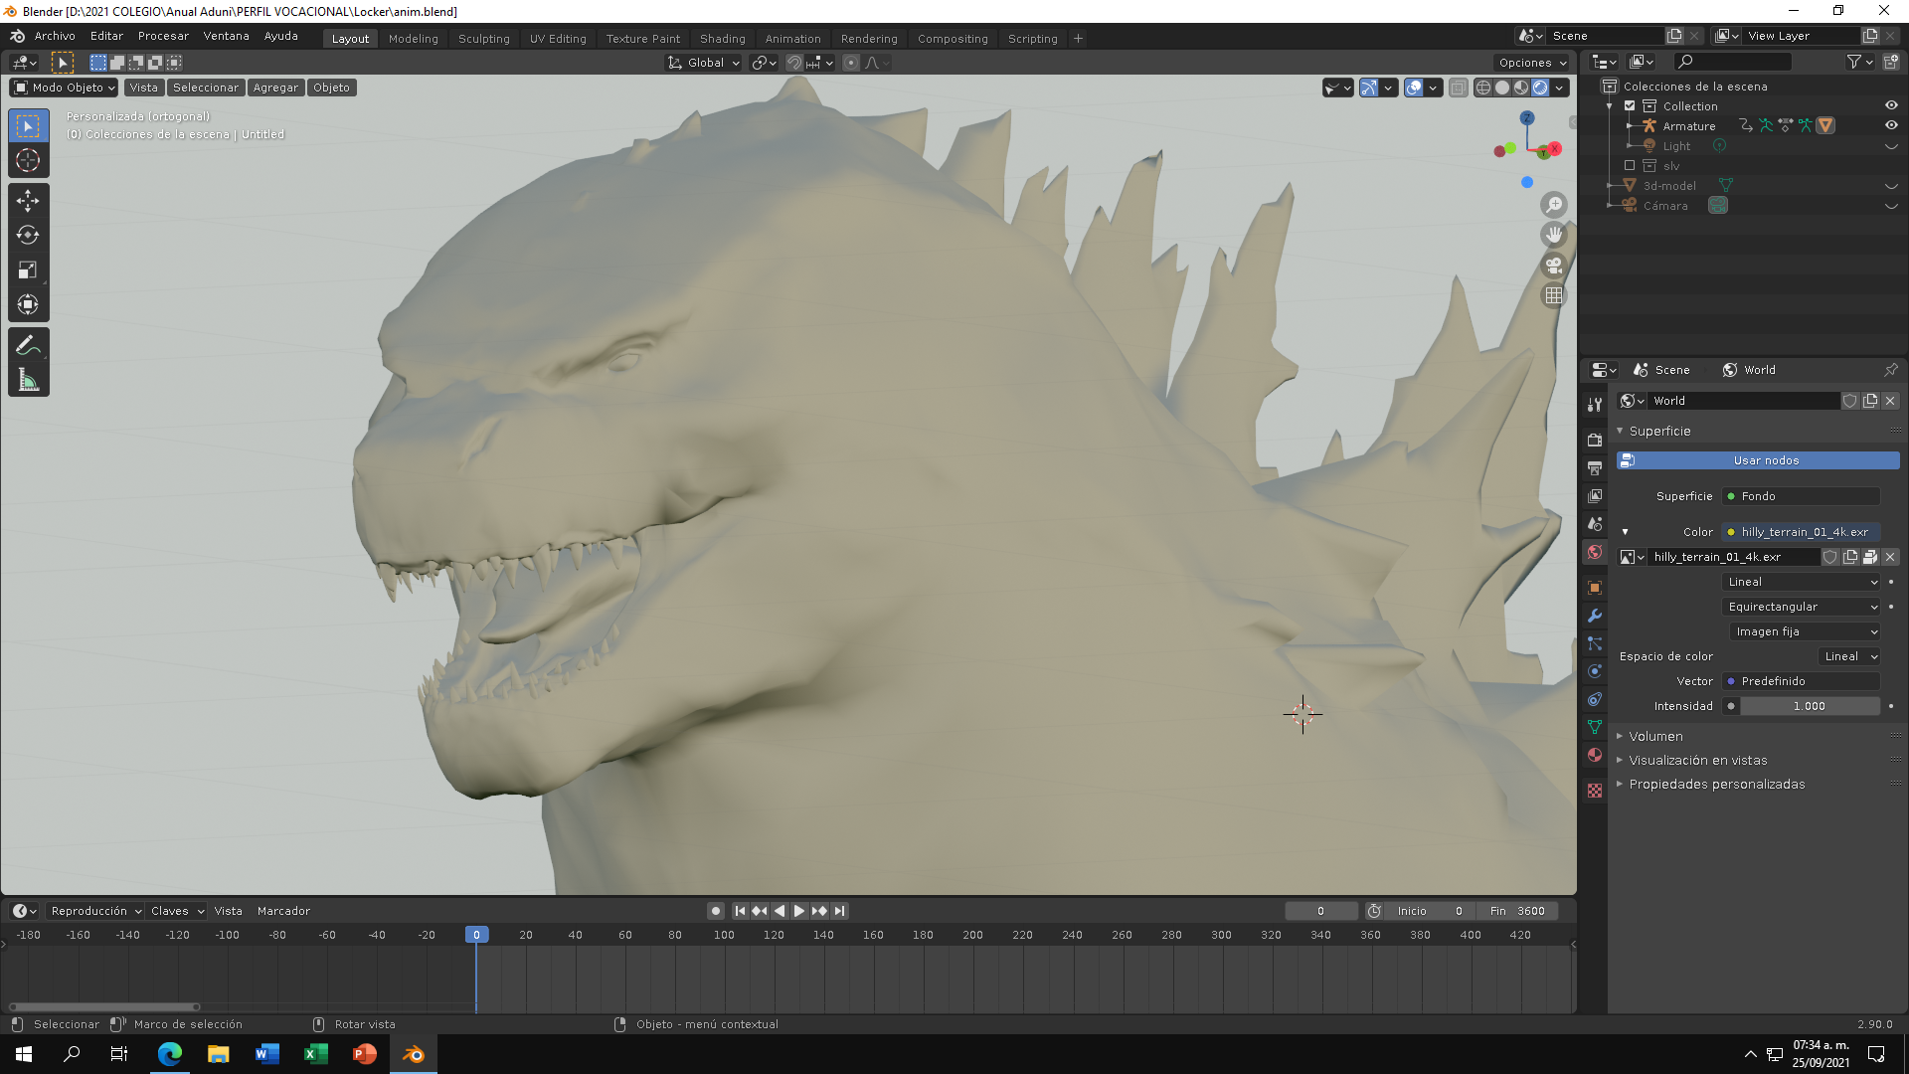The height and width of the screenshot is (1074, 1909).
Task: Open the Modifiers wrench properties tab
Action: click(1595, 616)
